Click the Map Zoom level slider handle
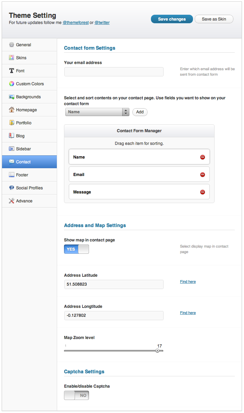The height and width of the screenshot is (413, 244). click(157, 350)
